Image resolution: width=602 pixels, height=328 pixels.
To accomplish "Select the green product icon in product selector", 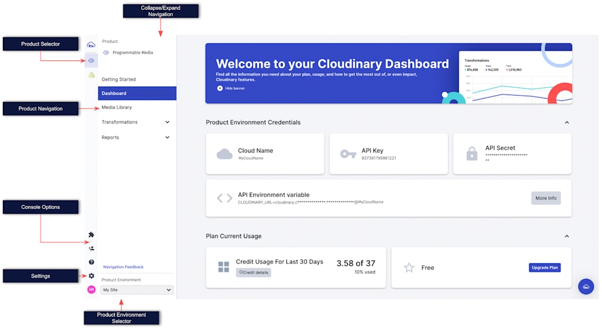I will click(x=91, y=75).
